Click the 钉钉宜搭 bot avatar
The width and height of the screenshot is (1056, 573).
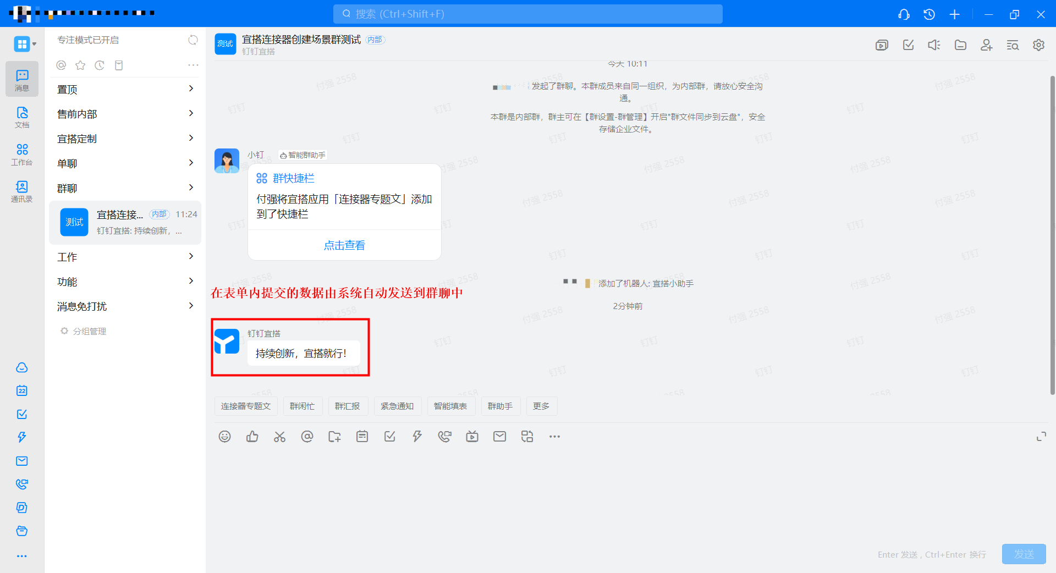(x=227, y=341)
